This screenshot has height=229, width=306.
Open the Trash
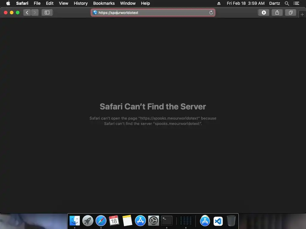(231, 221)
